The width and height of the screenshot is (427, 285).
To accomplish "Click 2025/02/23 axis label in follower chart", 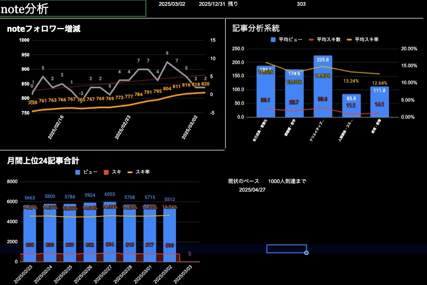I will 123,127.
